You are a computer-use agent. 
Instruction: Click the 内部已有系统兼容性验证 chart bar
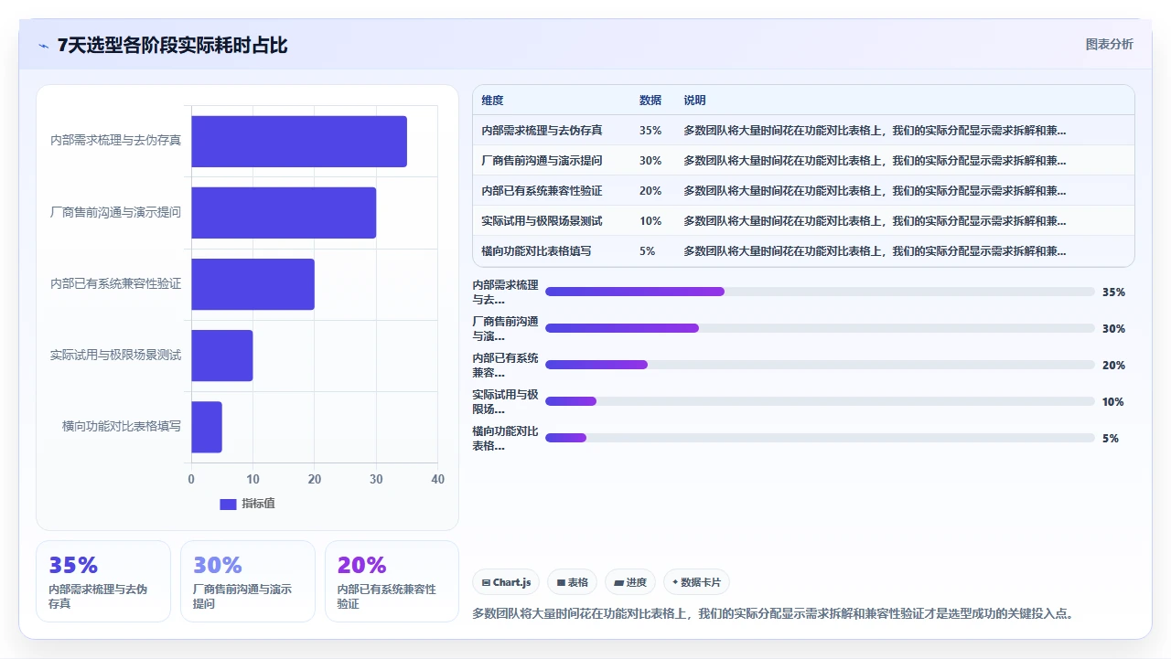point(252,284)
